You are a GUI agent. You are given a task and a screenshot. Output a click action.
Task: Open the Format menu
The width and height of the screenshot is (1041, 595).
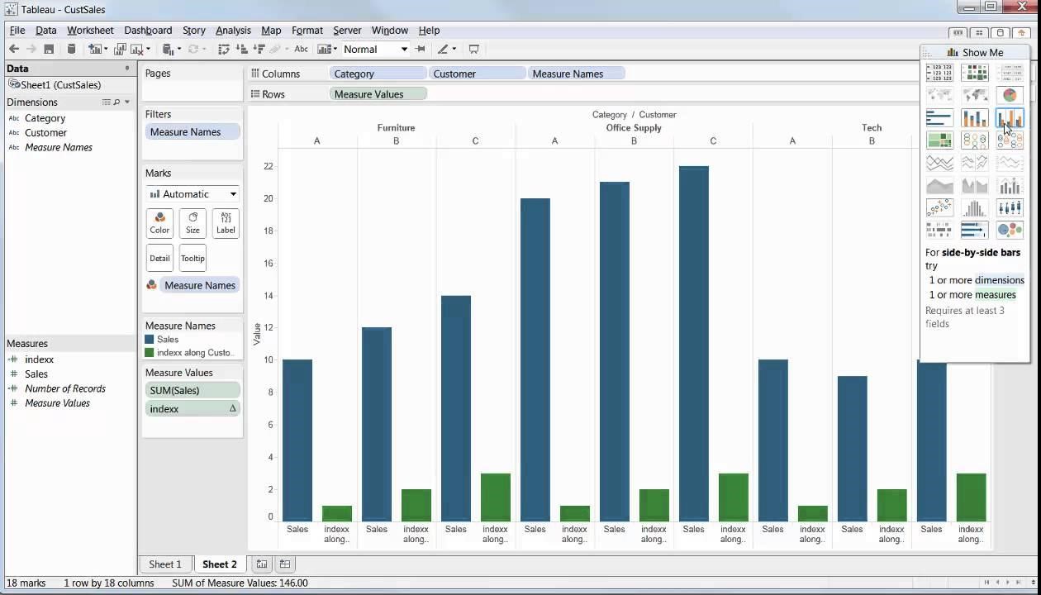307,31
